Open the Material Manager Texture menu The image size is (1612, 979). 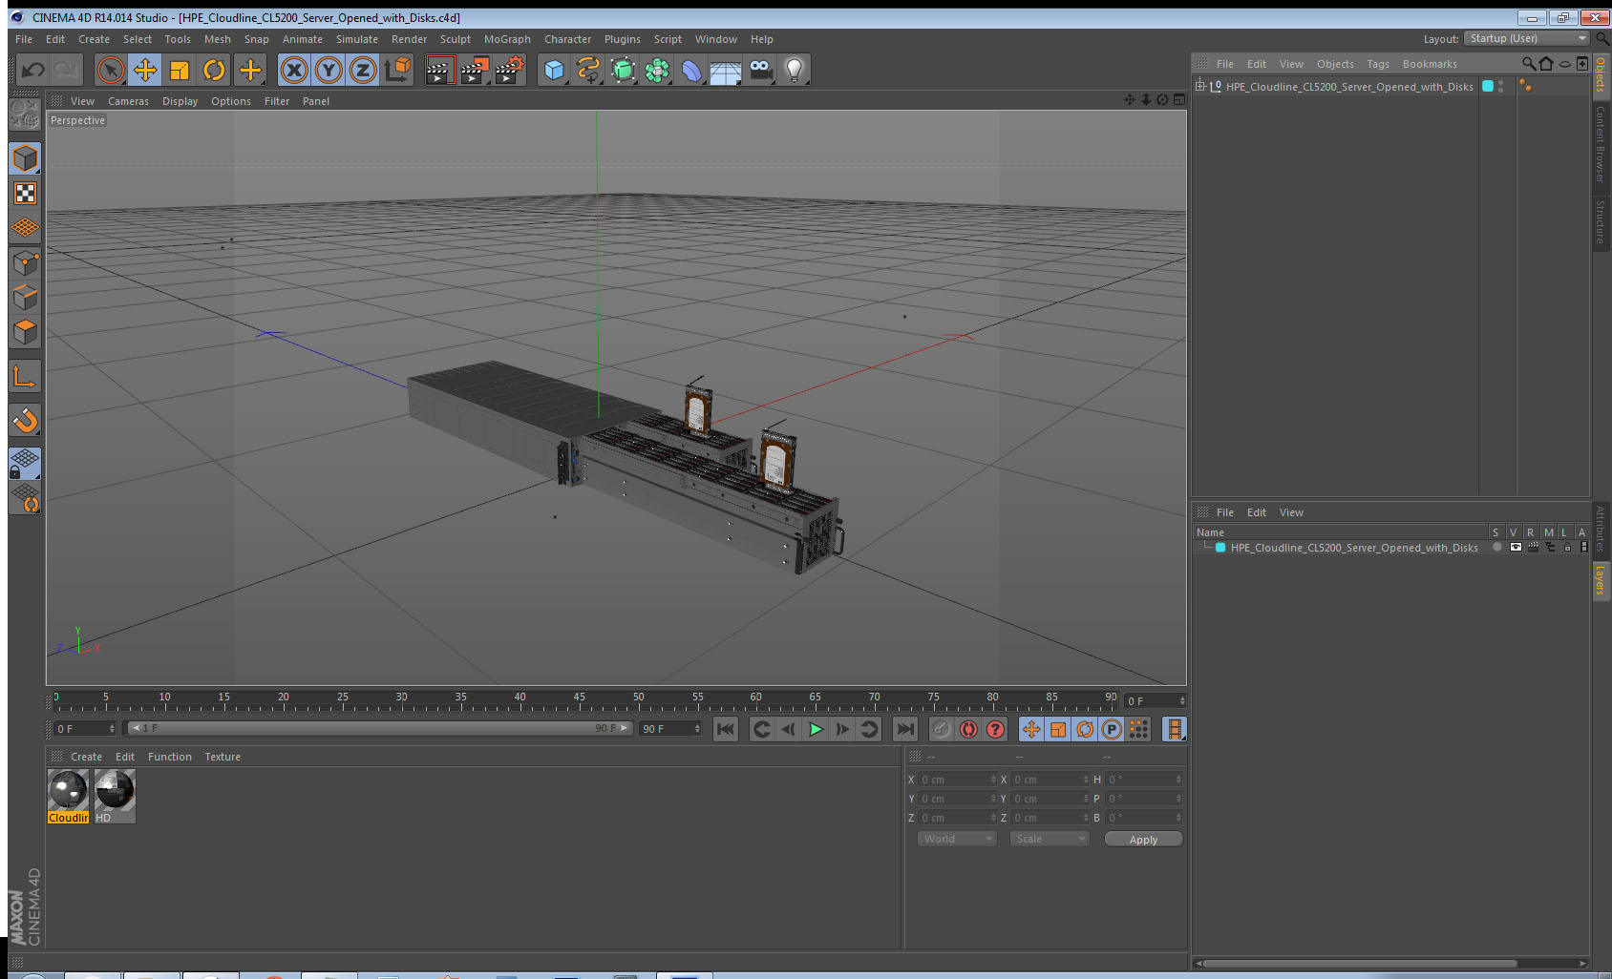click(223, 757)
